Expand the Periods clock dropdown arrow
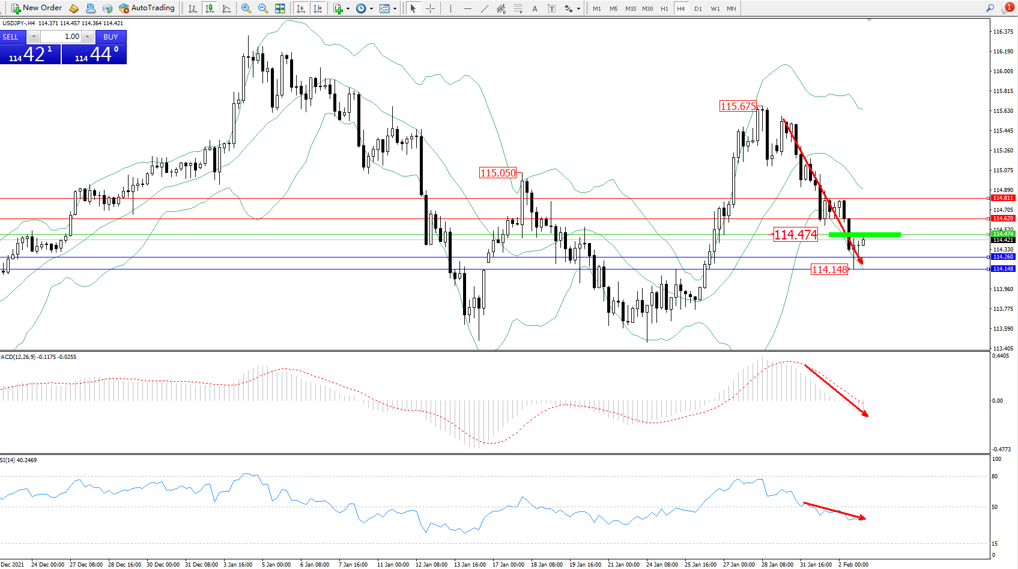This screenshot has width=1018, height=569. [371, 8]
